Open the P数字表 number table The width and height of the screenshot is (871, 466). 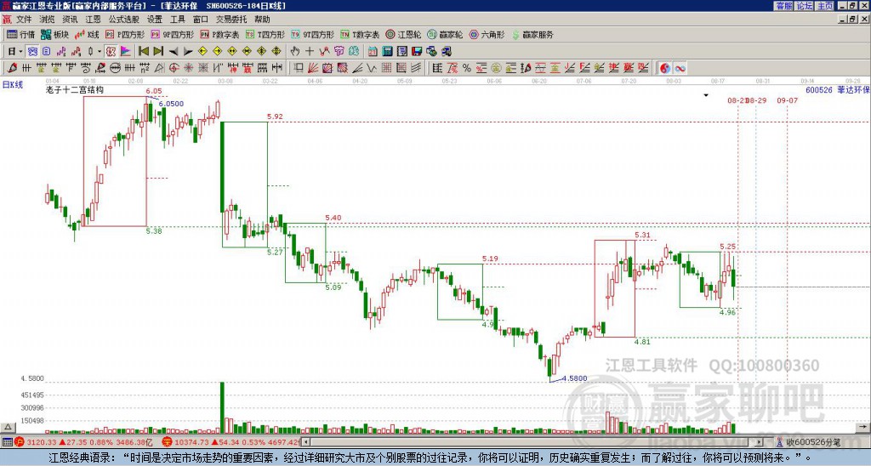click(219, 34)
